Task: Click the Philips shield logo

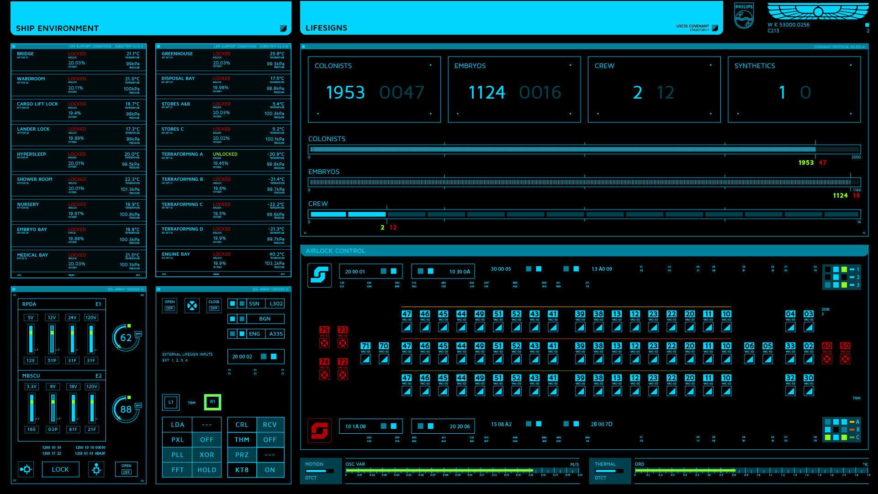Action: pyautogui.click(x=744, y=16)
